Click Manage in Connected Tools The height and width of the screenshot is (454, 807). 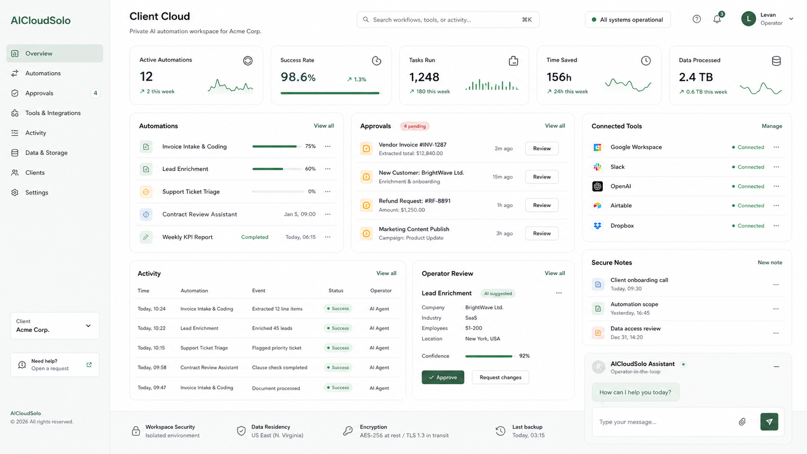[772, 126]
